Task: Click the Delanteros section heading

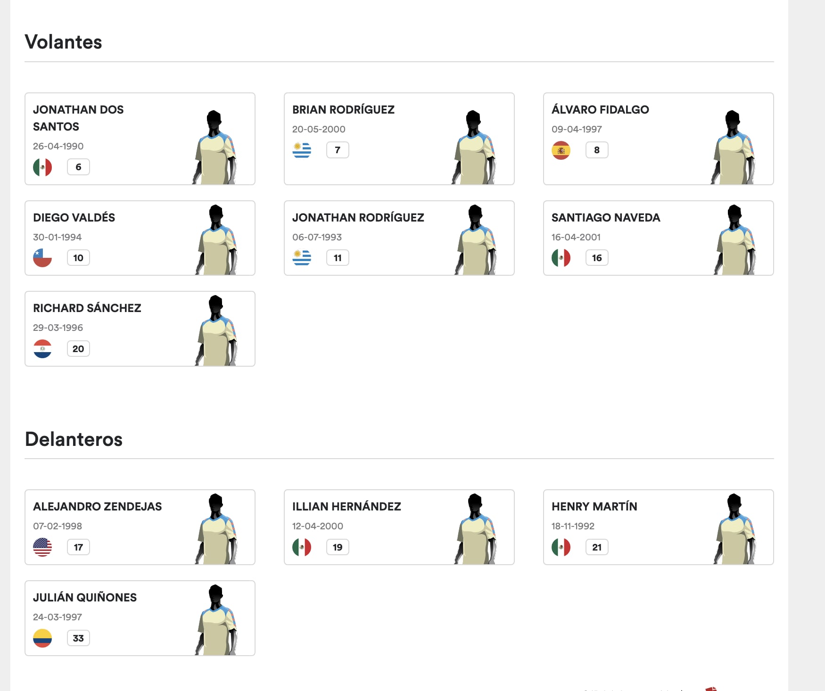Action: [74, 439]
